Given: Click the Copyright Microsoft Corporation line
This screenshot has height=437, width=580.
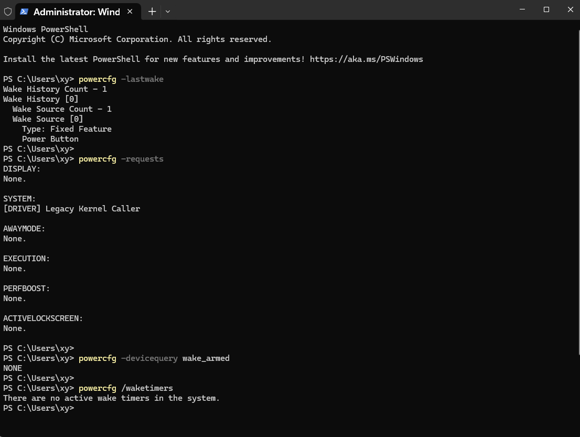Looking at the screenshot, I should tap(137, 39).
